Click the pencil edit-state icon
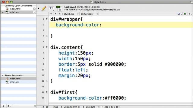Image resolution: width=193 pixels, height=108 pixels. coord(44,8)
